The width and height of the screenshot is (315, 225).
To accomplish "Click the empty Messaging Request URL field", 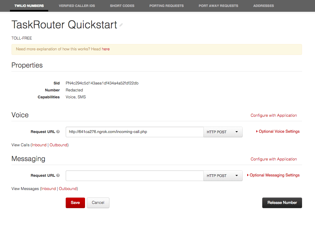I will click(134, 176).
